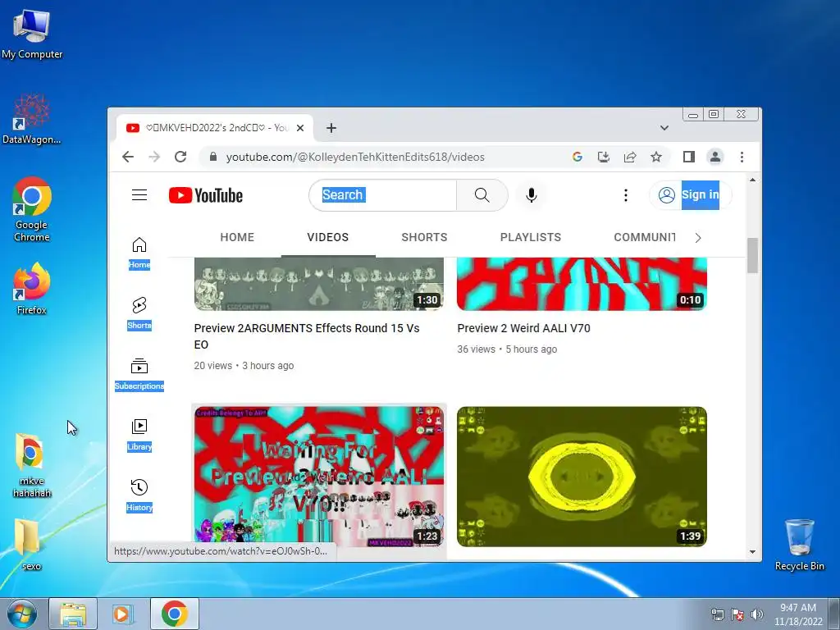Select the DataWagon desktop shortcut
This screenshot has width=840, height=630.
click(32, 119)
